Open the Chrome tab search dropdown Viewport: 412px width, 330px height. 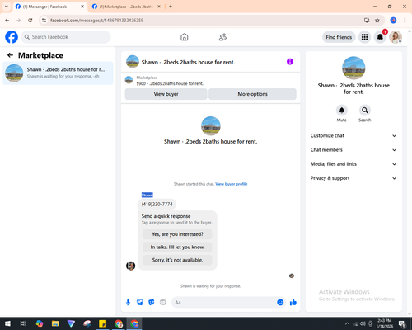coord(7,7)
